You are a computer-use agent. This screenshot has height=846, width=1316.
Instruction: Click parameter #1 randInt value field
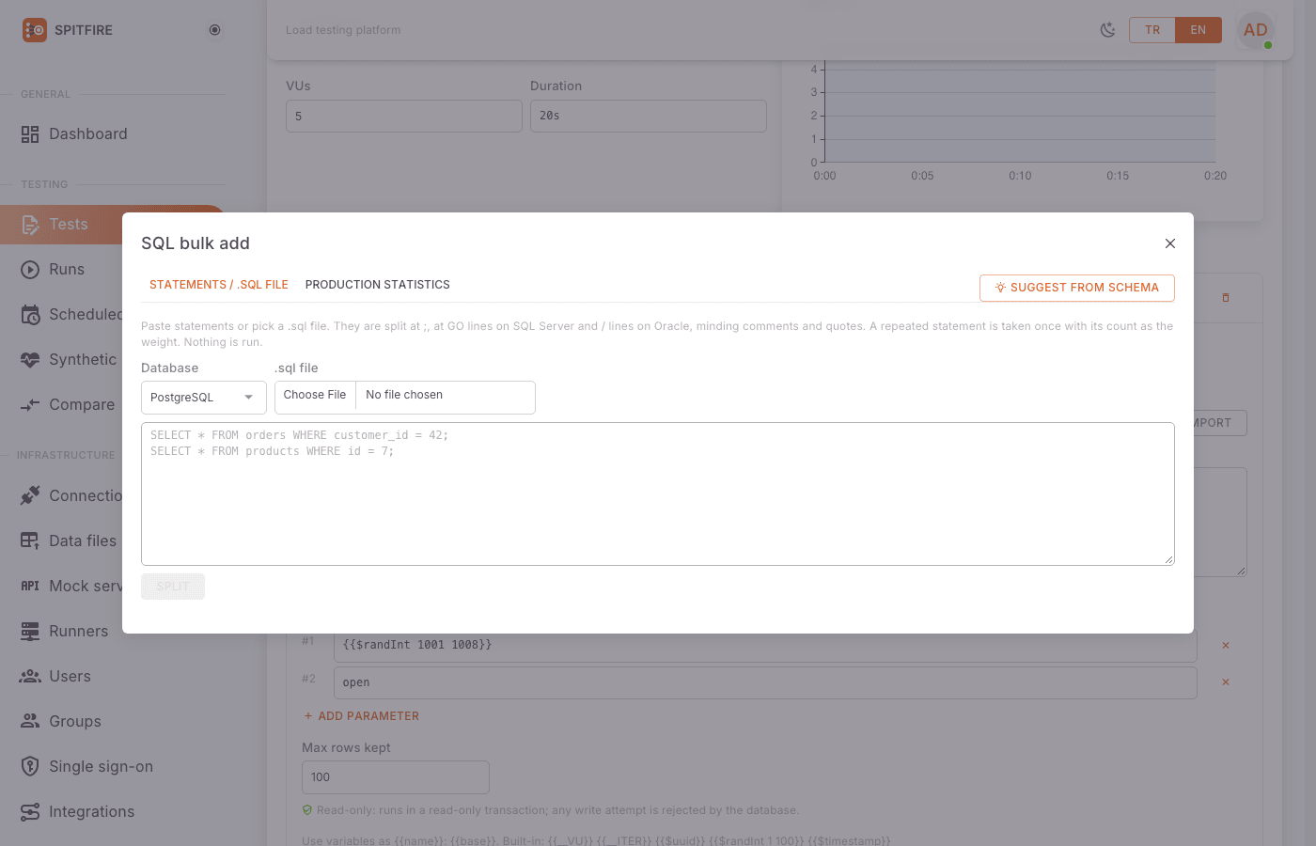[765, 647]
